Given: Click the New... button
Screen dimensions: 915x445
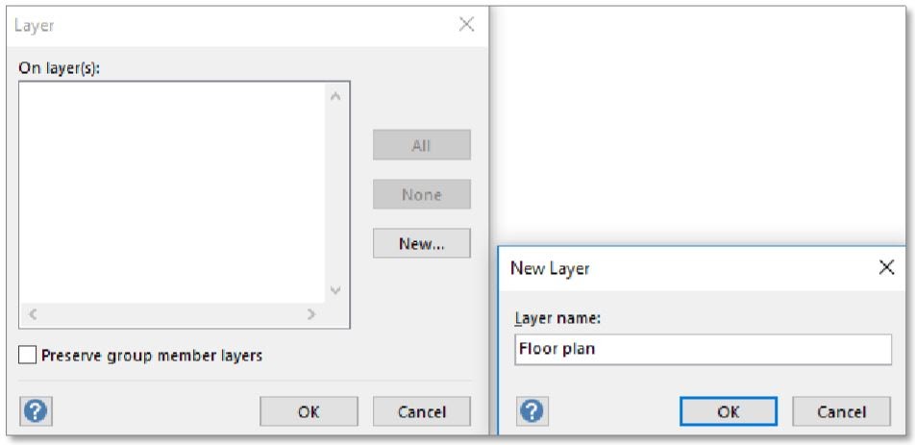Looking at the screenshot, I should point(422,243).
